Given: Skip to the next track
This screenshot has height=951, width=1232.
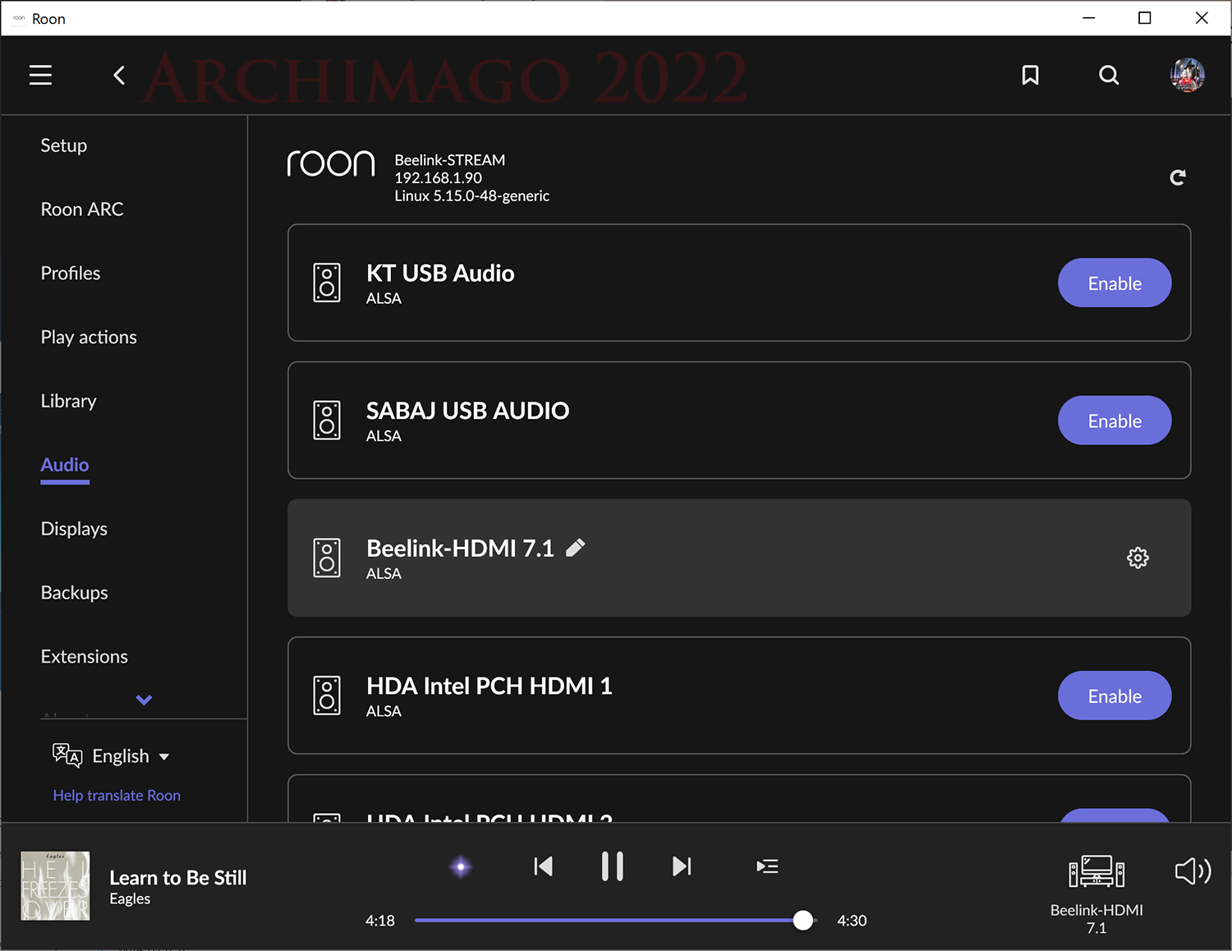Looking at the screenshot, I should click(x=682, y=866).
